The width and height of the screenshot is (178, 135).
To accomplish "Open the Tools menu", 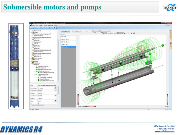I will (45, 25).
